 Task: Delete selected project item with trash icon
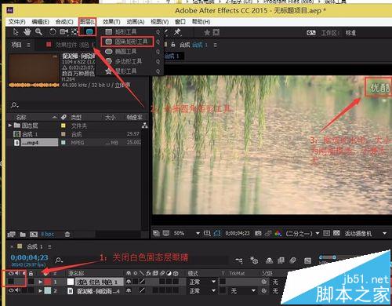67,235
